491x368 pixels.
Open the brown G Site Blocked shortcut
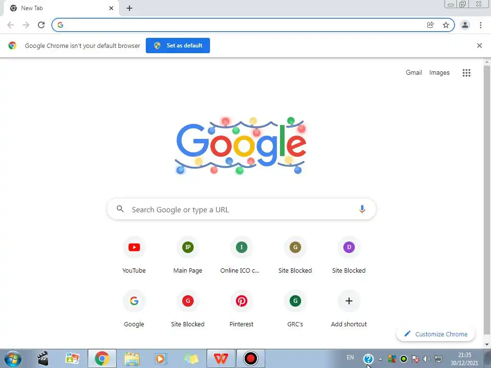295,255
